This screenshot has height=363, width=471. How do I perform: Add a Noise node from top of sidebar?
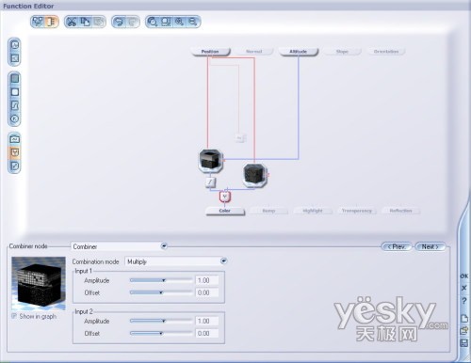[15, 45]
